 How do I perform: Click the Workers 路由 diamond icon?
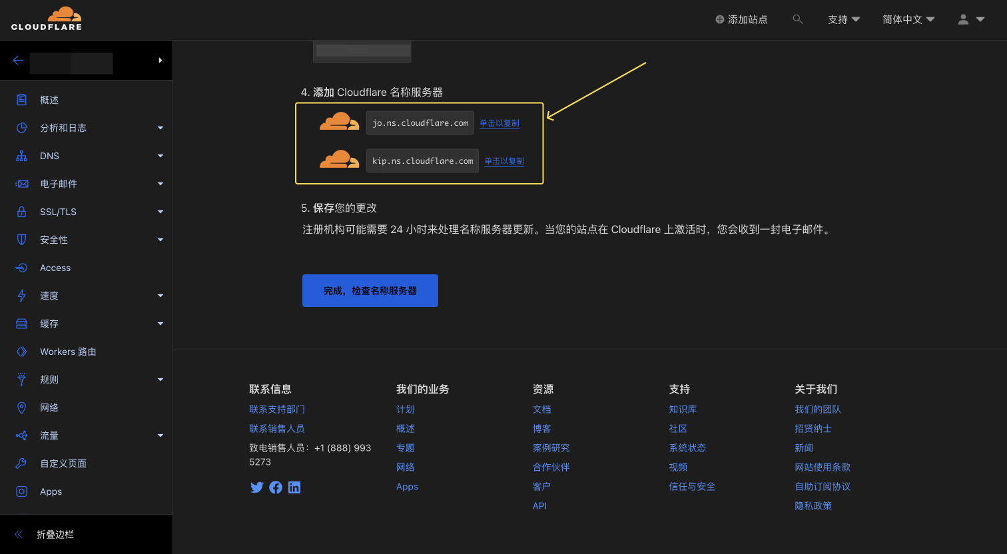point(22,352)
